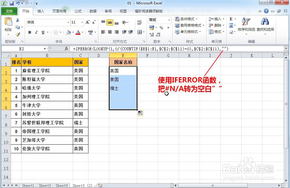Viewport: 290px width, 188px height.
Task: Open the Name Box dropdown arrow
Action: tap(45, 49)
